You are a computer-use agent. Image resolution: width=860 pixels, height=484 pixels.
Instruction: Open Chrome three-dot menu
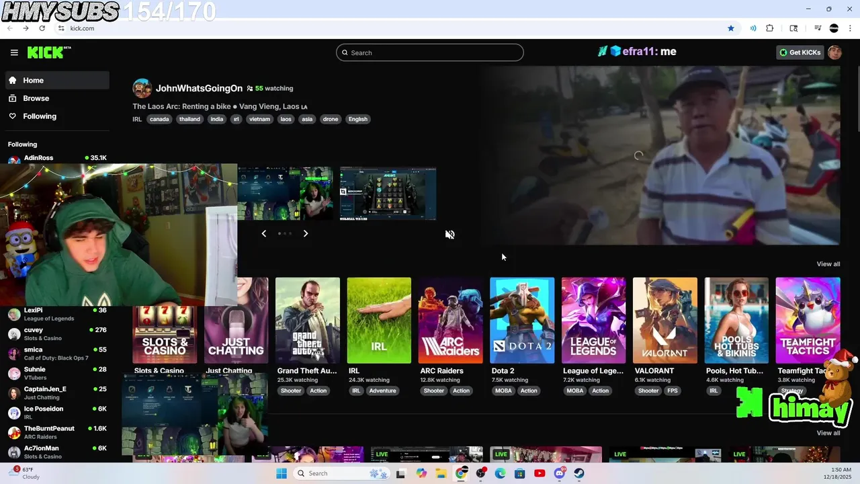pos(849,28)
